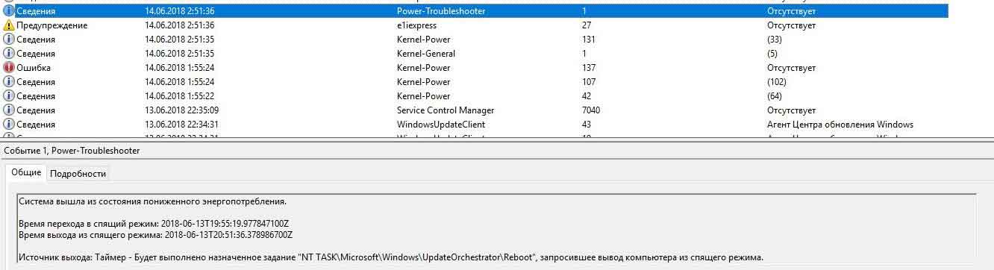Click the info icon of the Kernel-General event
Viewport: 994px width, 270px height.
[x=9, y=54]
